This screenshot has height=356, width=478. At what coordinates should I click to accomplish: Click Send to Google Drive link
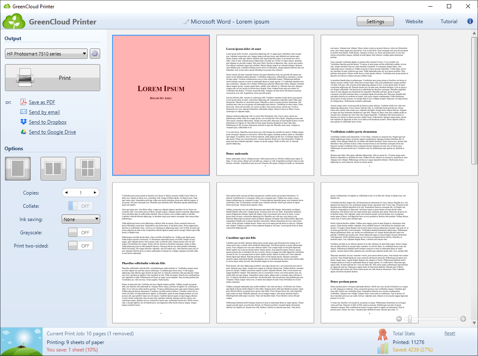coord(52,132)
